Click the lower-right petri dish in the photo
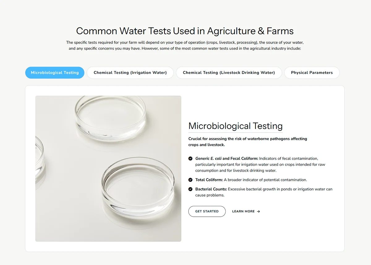The height and width of the screenshot is (265, 371). [138, 182]
